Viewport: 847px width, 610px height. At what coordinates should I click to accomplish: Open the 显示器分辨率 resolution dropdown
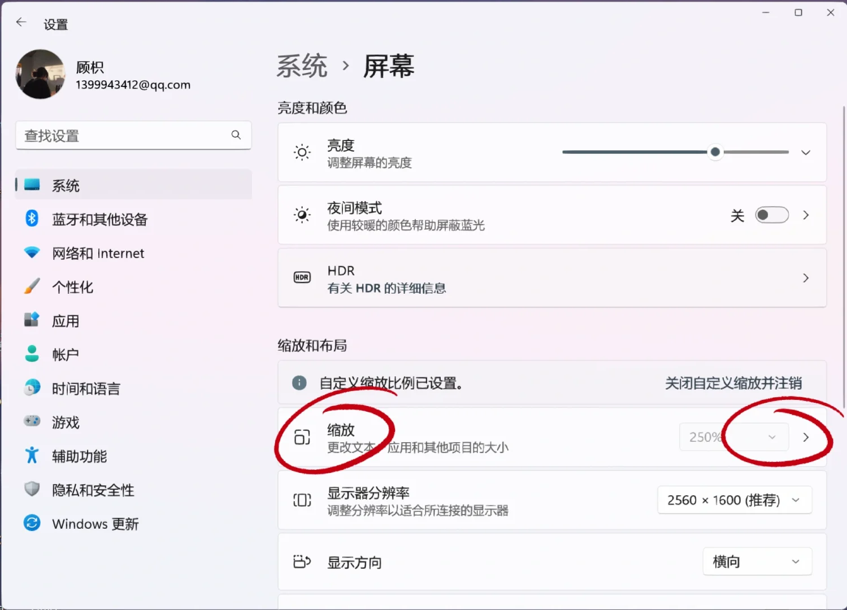[x=734, y=500]
